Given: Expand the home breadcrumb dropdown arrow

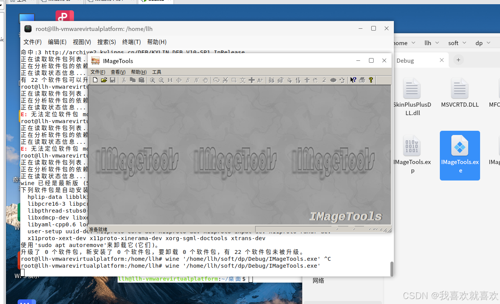Looking at the screenshot, I should coord(413,43).
